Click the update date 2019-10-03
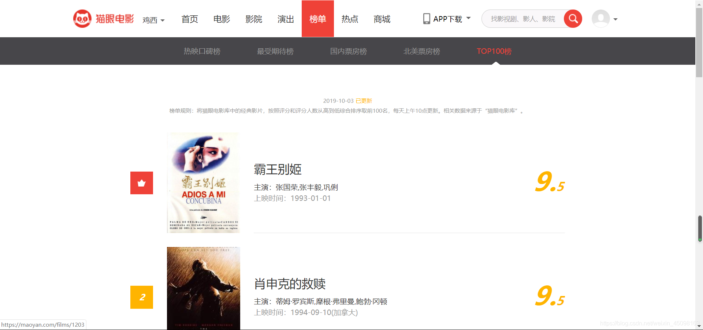 pyautogui.click(x=338, y=101)
